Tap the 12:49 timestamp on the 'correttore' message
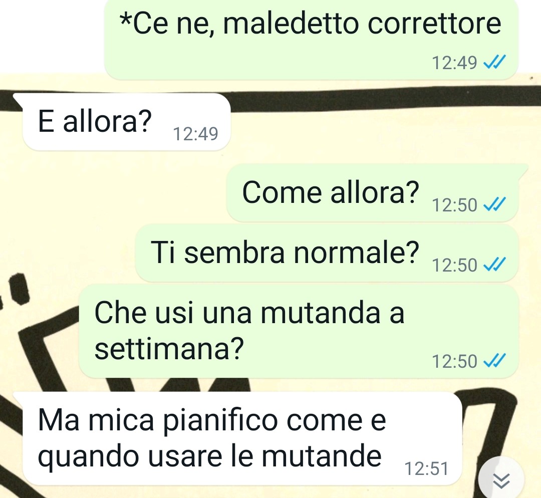 (454, 63)
